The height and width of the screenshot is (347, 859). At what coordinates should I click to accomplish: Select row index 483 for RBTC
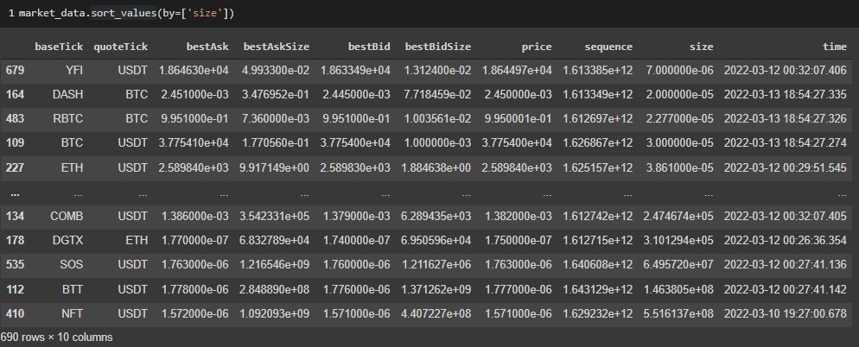pyautogui.click(x=15, y=118)
